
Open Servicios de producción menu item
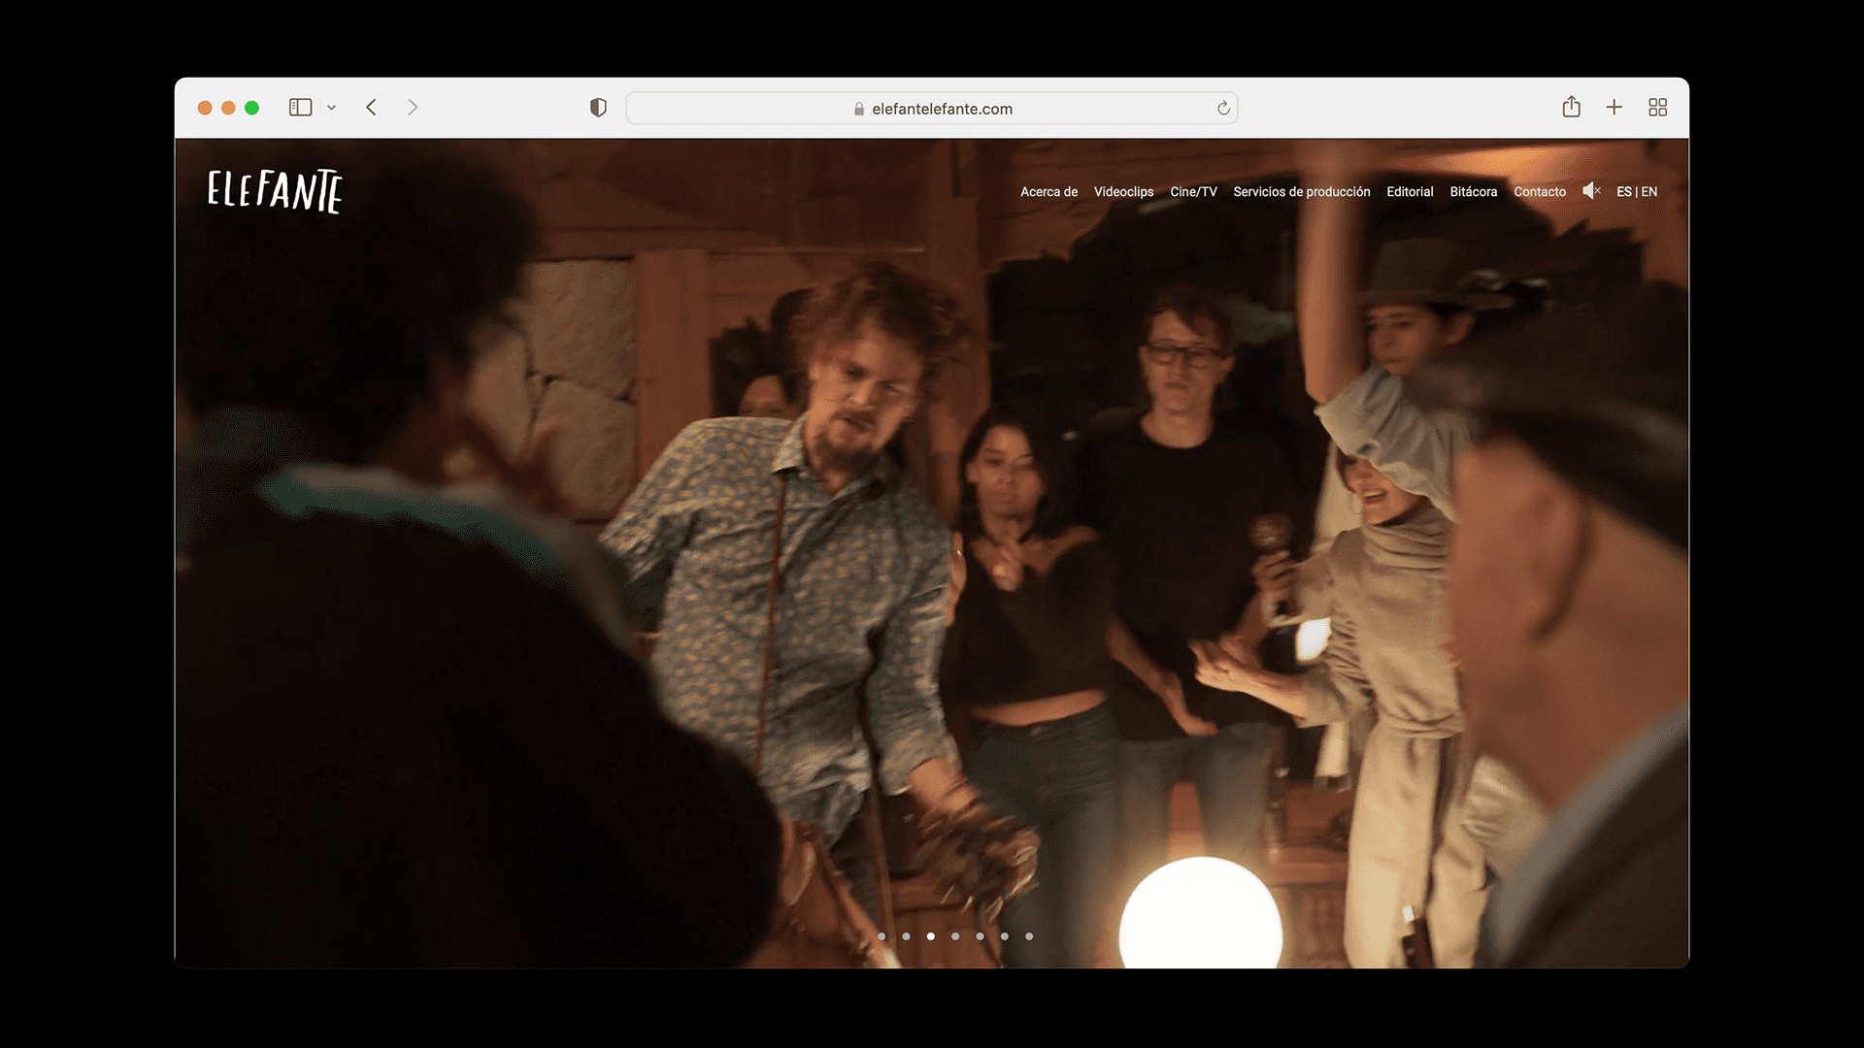pyautogui.click(x=1302, y=192)
